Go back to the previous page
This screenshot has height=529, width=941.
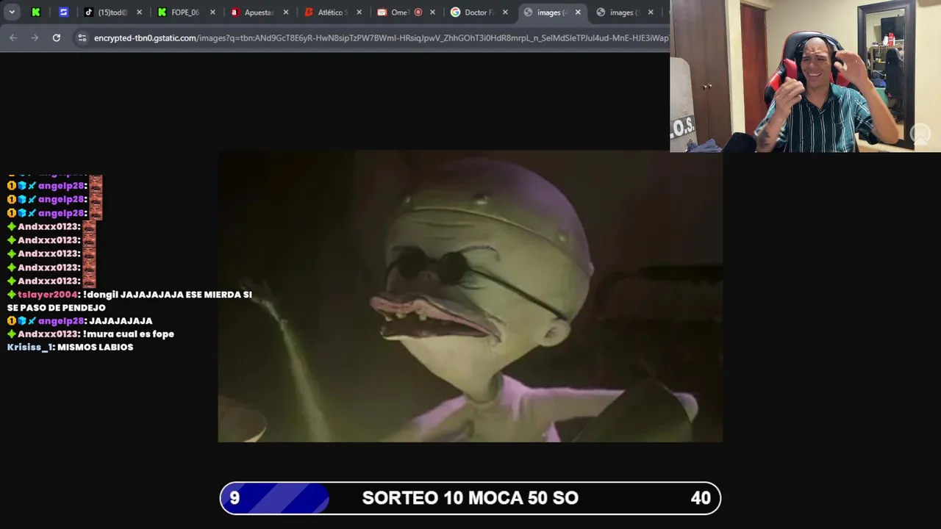[13, 37]
